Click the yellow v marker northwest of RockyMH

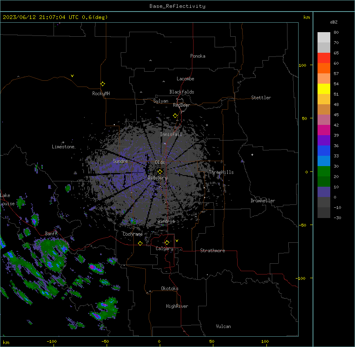(72, 76)
